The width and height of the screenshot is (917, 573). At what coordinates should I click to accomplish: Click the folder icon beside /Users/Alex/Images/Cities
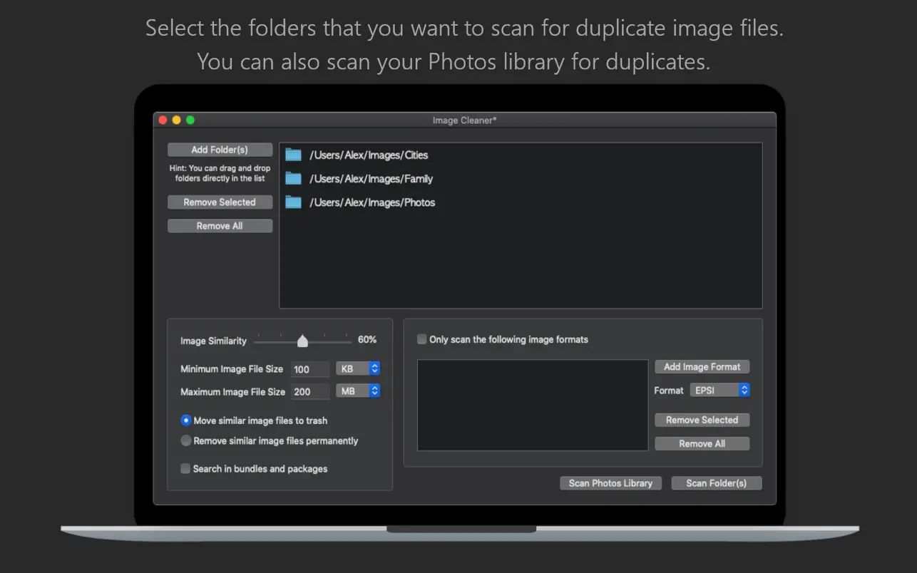pos(293,155)
